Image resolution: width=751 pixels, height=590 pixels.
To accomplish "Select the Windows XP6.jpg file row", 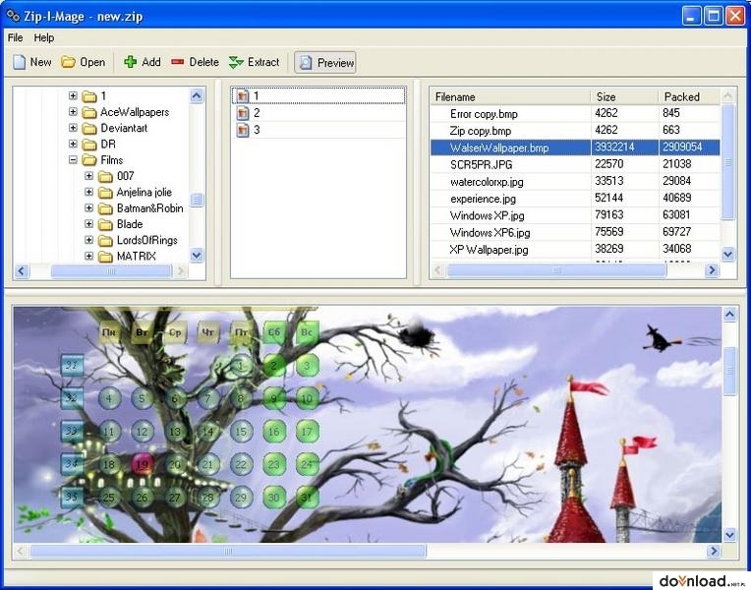I will pos(575,232).
